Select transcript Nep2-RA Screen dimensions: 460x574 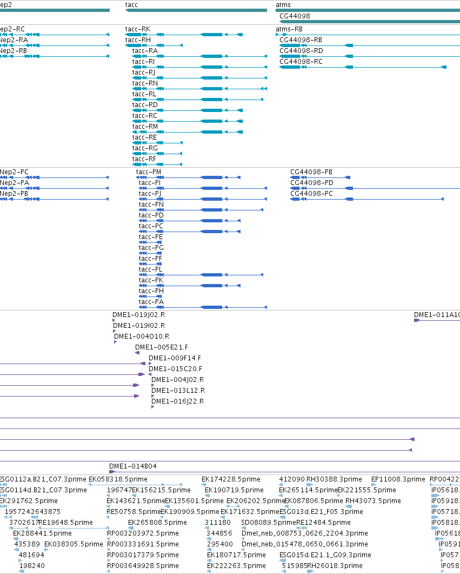pyautogui.click(x=55, y=45)
